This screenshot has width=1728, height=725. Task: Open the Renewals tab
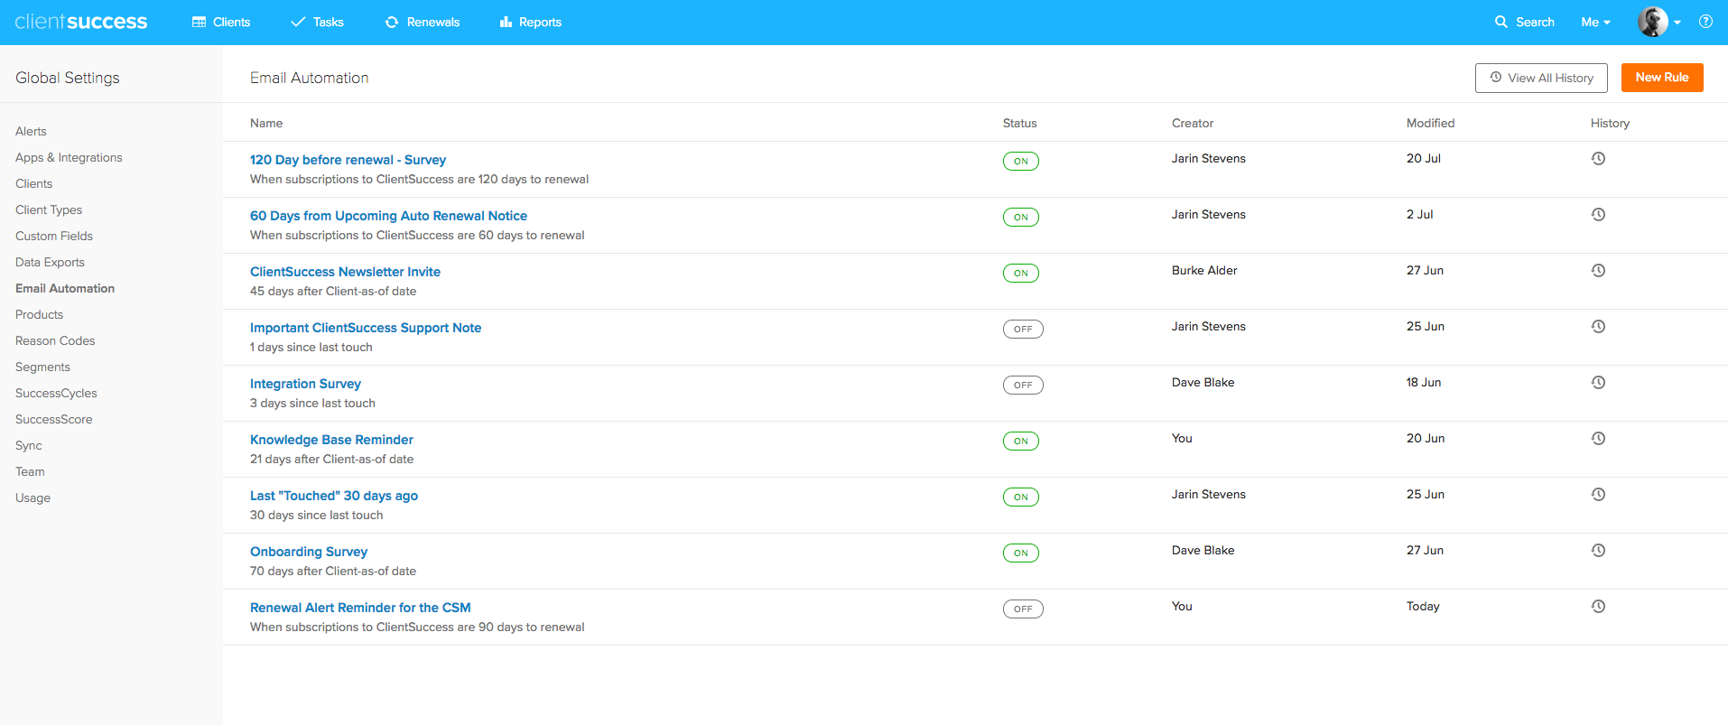(423, 22)
